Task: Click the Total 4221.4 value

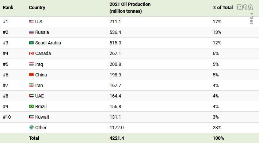Action: [x=117, y=138]
